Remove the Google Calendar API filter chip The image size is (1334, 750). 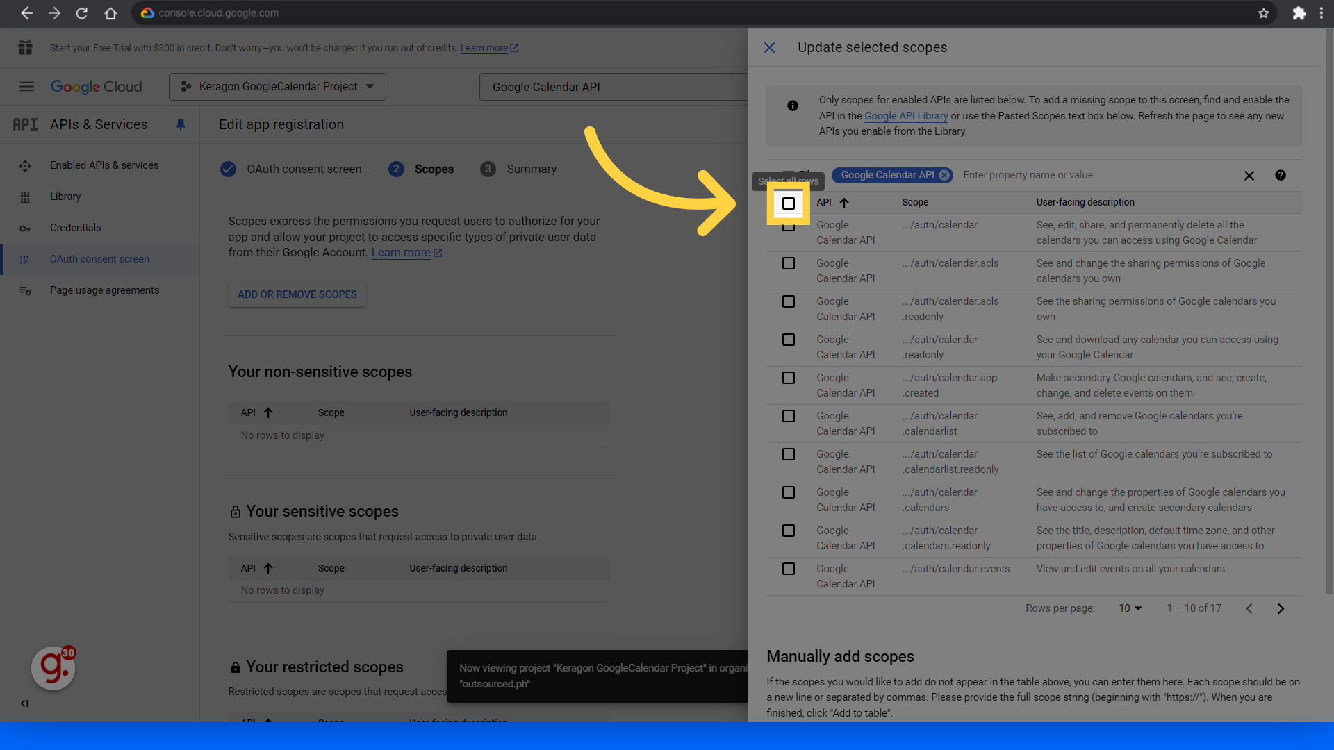944,175
